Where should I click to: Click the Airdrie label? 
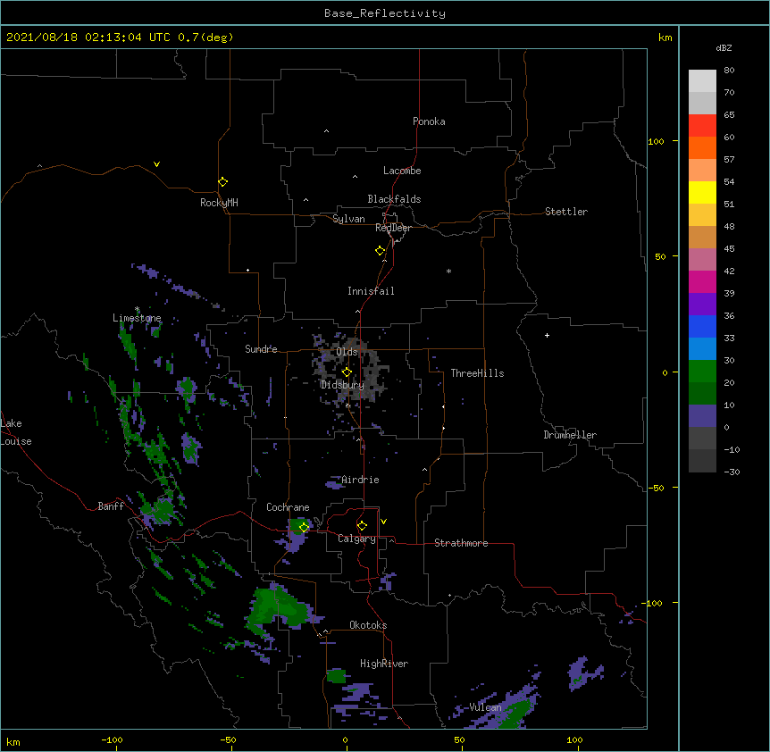point(361,480)
